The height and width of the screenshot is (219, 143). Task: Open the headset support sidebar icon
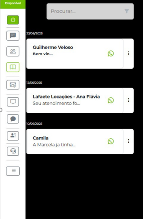coord(13,151)
